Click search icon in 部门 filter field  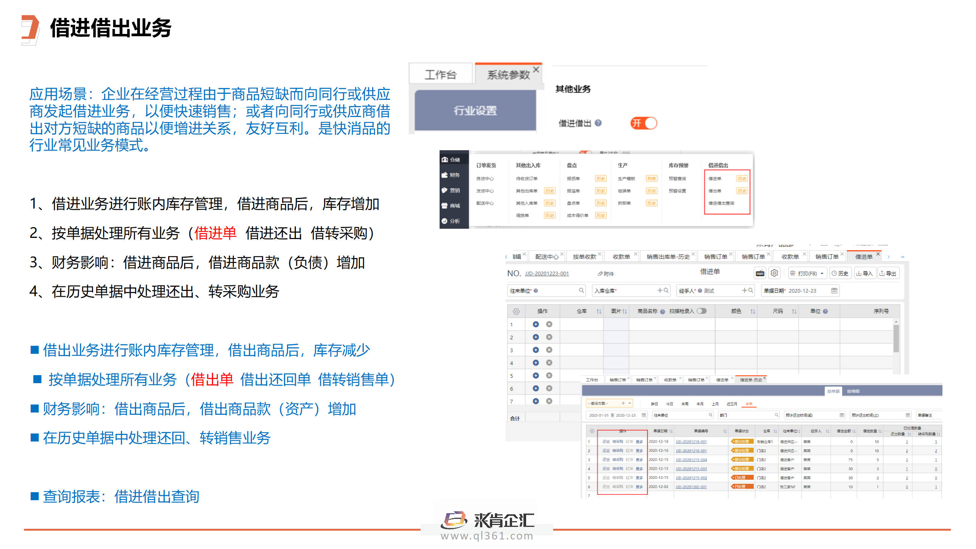pos(776,415)
